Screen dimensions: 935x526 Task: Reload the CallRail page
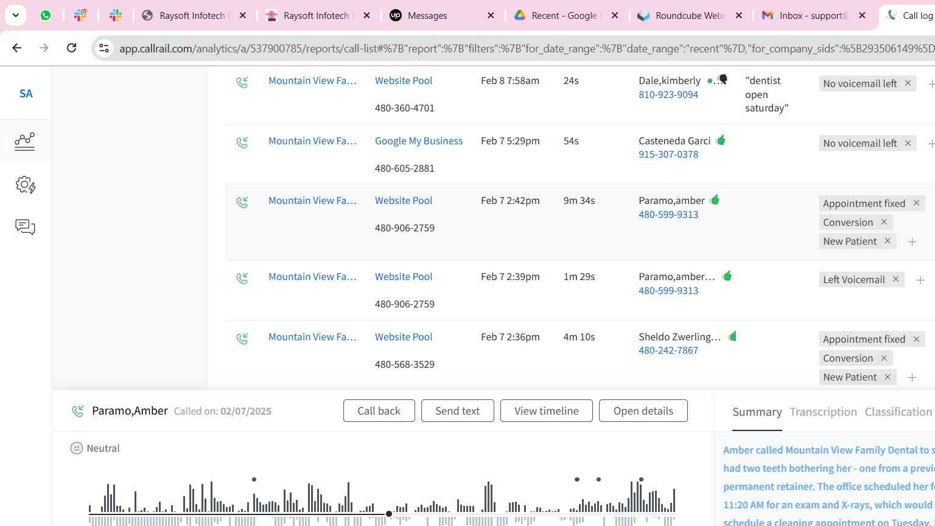71,47
